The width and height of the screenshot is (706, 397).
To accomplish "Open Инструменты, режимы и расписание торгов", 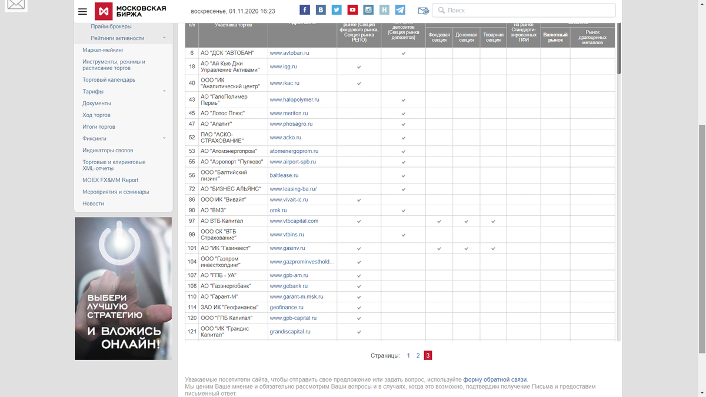I will pos(114,65).
